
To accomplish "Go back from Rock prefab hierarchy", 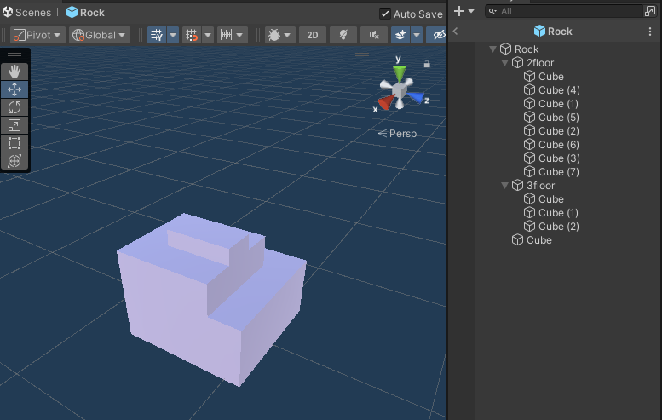I will pos(455,31).
